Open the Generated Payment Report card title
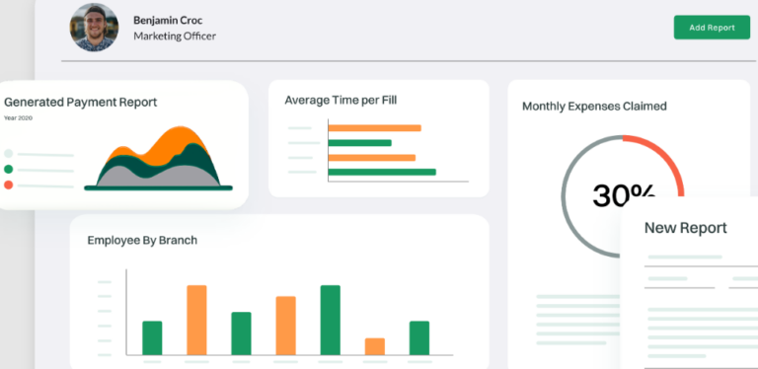This screenshot has height=369, width=758. pyautogui.click(x=80, y=103)
